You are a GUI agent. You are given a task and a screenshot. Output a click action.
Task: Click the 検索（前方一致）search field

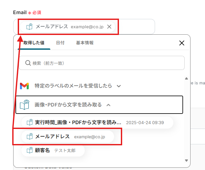coord(102,63)
